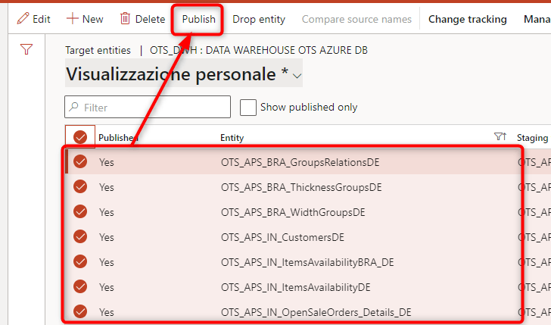Open the Staging column header menu
This screenshot has height=325, width=551.
click(x=532, y=138)
